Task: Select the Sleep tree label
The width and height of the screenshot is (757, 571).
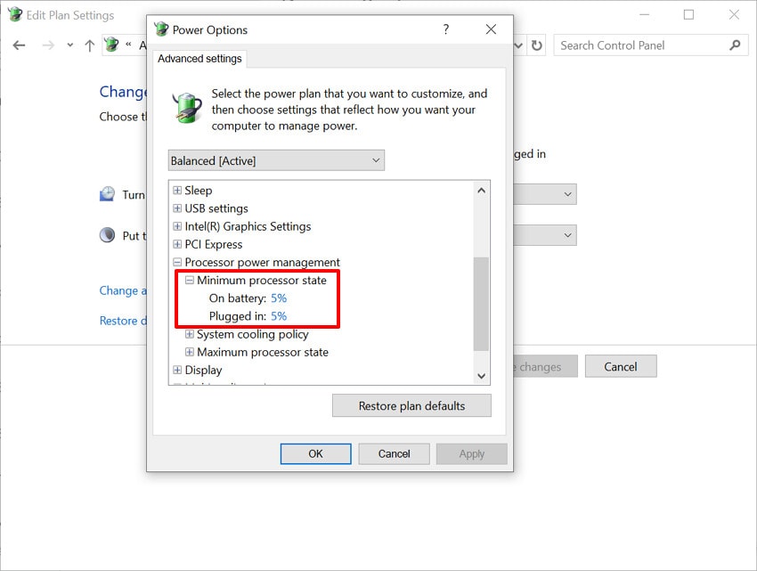Action: 198,191
